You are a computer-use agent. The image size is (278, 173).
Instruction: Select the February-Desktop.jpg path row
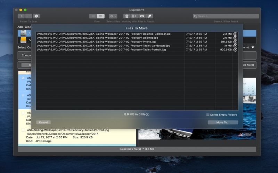(98, 38)
